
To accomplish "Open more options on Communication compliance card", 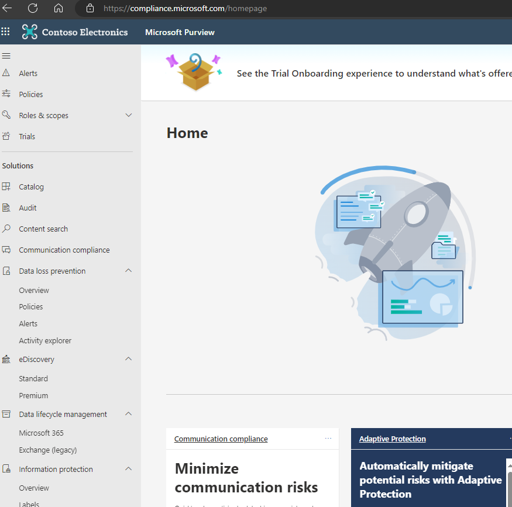I will point(328,439).
